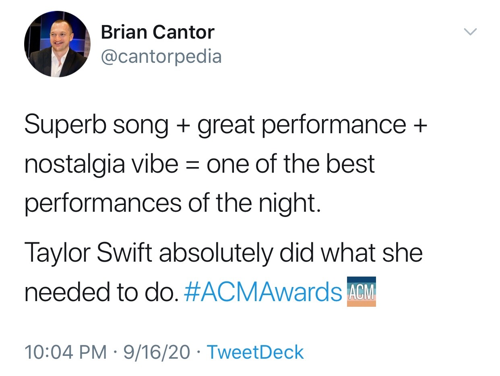The width and height of the screenshot is (500, 376).
Task: Click the phrase 'great performance'
Action: [302, 126]
